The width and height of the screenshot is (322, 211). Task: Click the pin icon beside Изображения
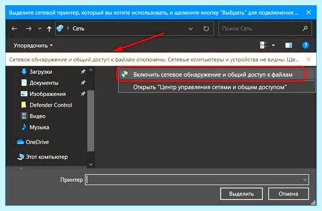83,94
